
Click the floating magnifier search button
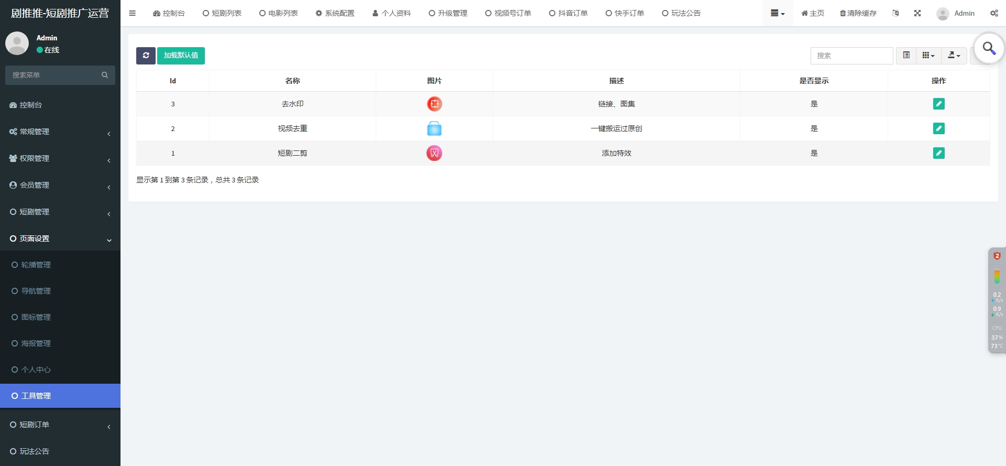tap(989, 48)
